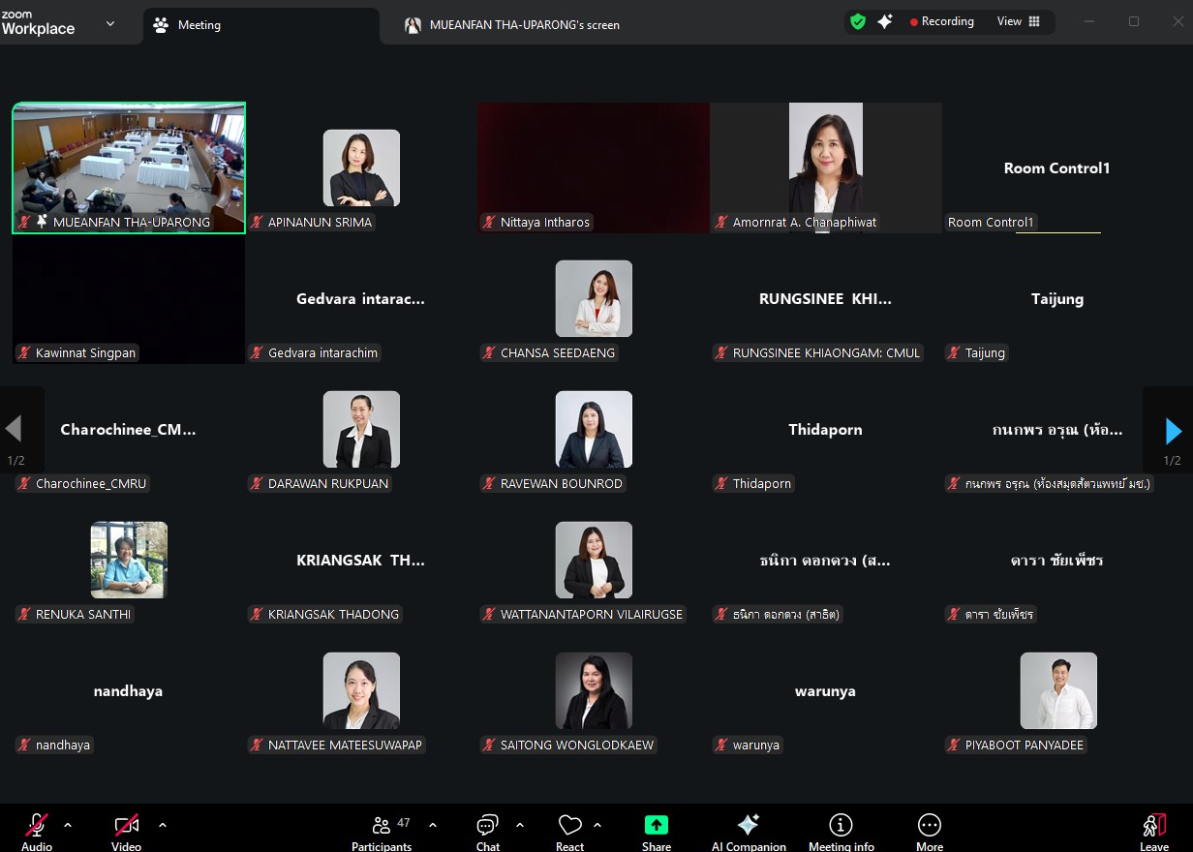
Task: Start camera with the Video button
Action: coord(127,829)
